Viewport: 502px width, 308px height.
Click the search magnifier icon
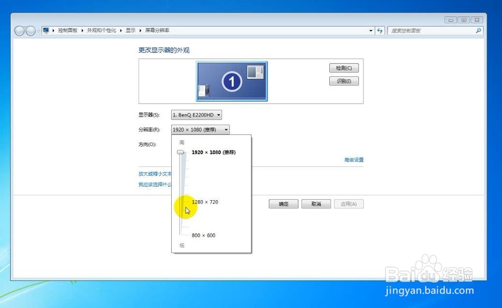tap(477, 31)
